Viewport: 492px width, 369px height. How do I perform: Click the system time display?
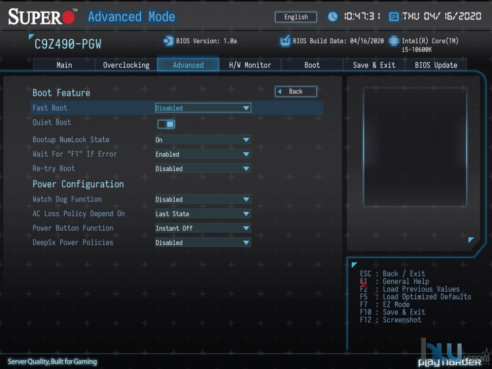(x=362, y=16)
